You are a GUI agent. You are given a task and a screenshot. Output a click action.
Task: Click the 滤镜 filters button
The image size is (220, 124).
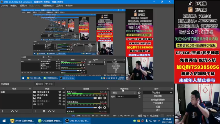click(49, 84)
